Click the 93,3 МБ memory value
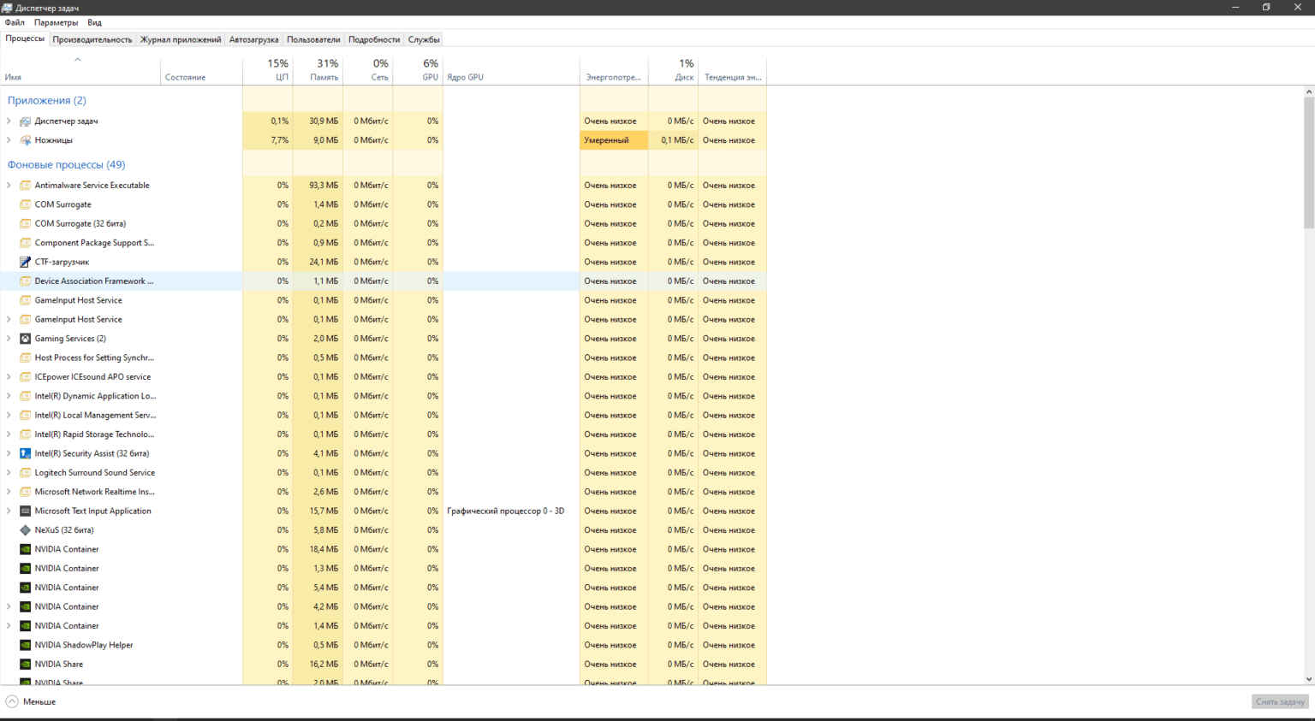The height and width of the screenshot is (721, 1315). pyautogui.click(x=324, y=186)
